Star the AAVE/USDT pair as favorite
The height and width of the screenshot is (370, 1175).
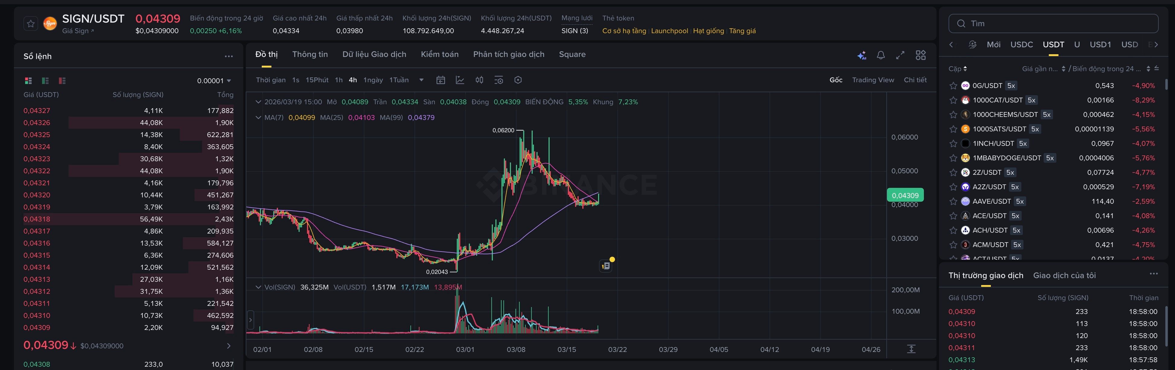point(953,201)
